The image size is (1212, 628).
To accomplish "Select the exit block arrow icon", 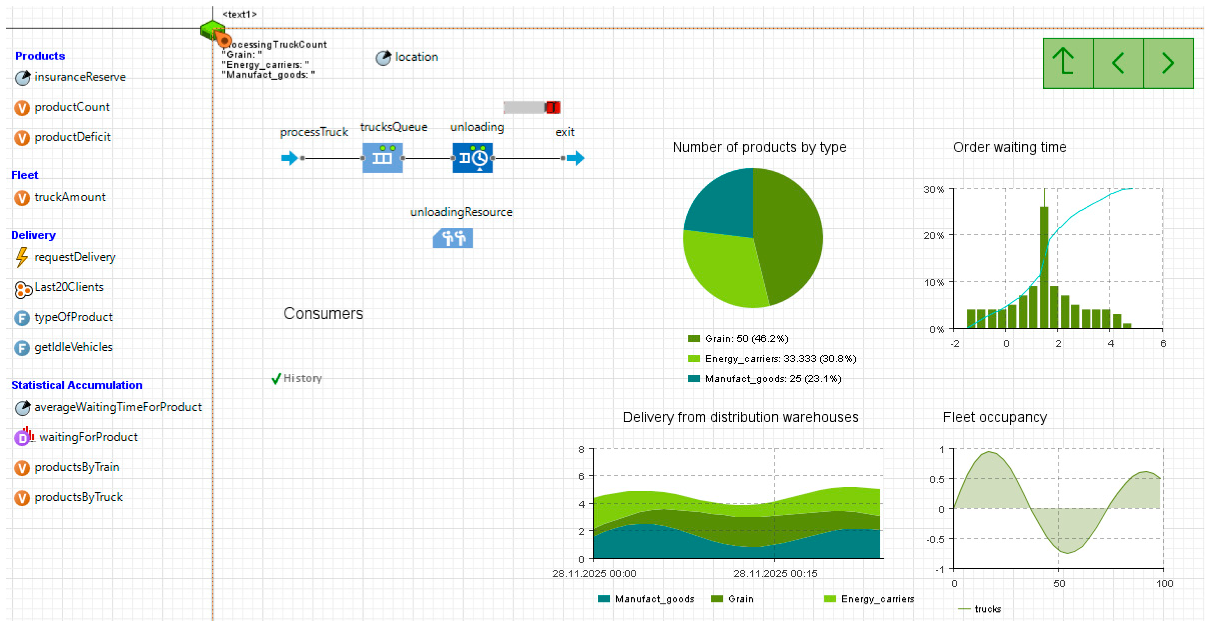I will click(x=576, y=158).
